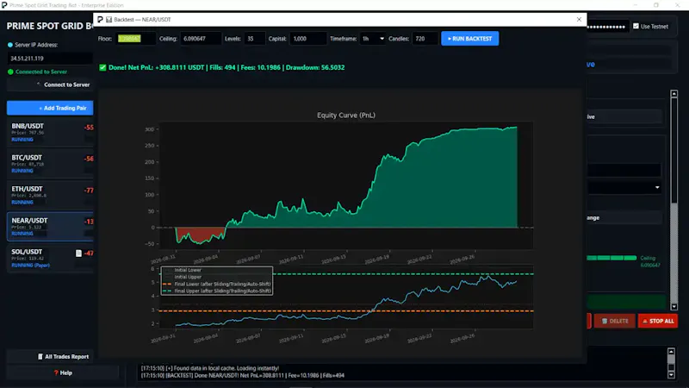Image resolution: width=689 pixels, height=388 pixels.
Task: Edit the Floor price field
Action: tap(136, 39)
